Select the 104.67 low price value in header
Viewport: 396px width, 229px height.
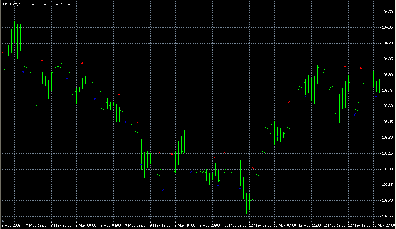click(x=57, y=4)
